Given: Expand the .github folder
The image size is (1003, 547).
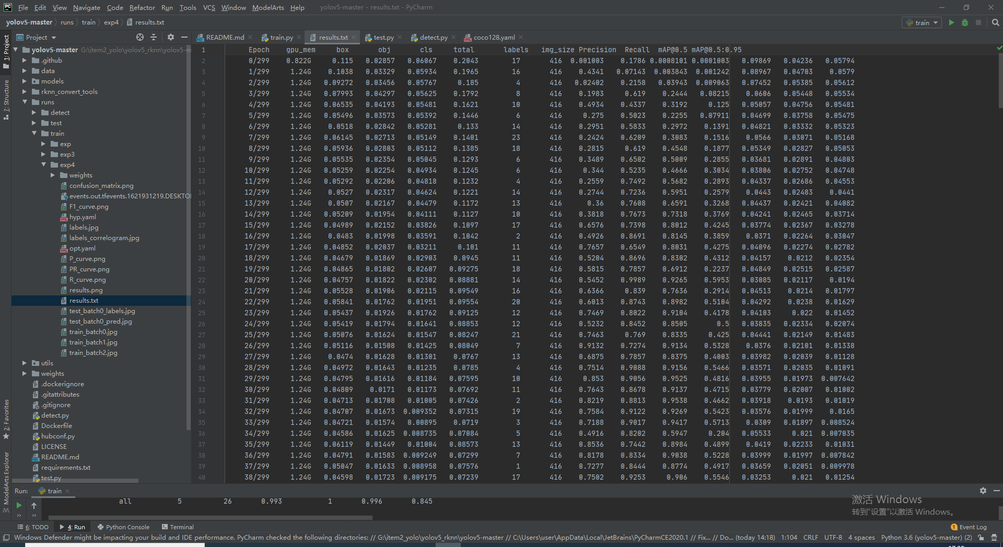Looking at the screenshot, I should coord(25,61).
